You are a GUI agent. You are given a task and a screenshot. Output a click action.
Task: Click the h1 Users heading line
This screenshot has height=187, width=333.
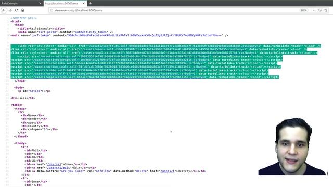[x=23, y=98]
